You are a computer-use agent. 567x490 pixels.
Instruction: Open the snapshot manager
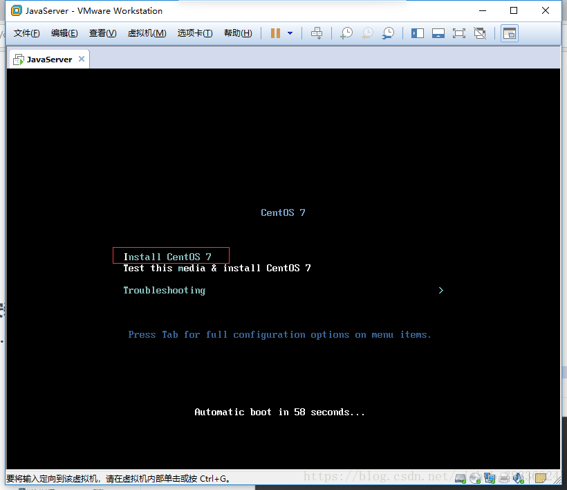(389, 33)
